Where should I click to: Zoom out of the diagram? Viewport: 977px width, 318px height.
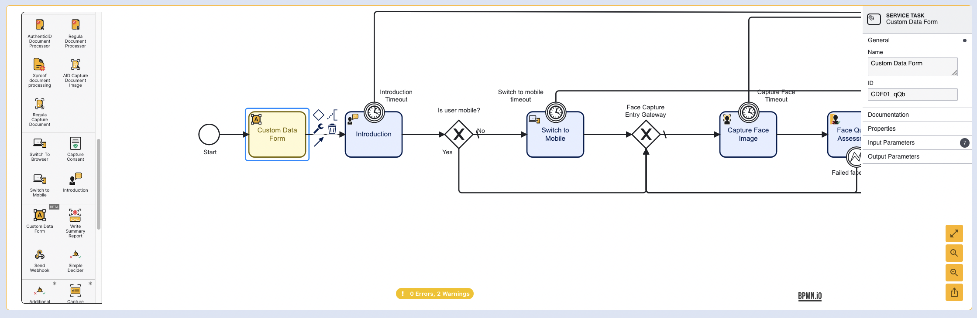(954, 273)
